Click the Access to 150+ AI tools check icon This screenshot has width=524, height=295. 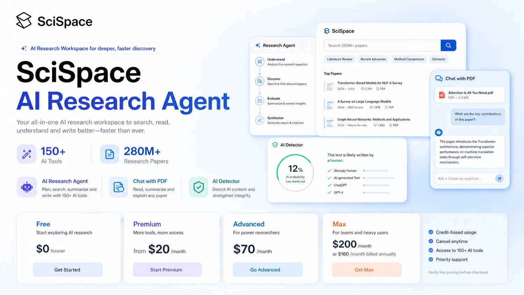[x=431, y=250]
